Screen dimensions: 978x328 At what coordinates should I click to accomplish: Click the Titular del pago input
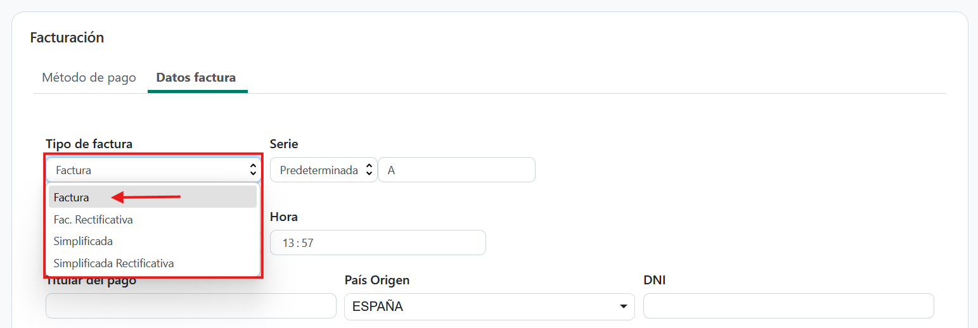pos(191,306)
